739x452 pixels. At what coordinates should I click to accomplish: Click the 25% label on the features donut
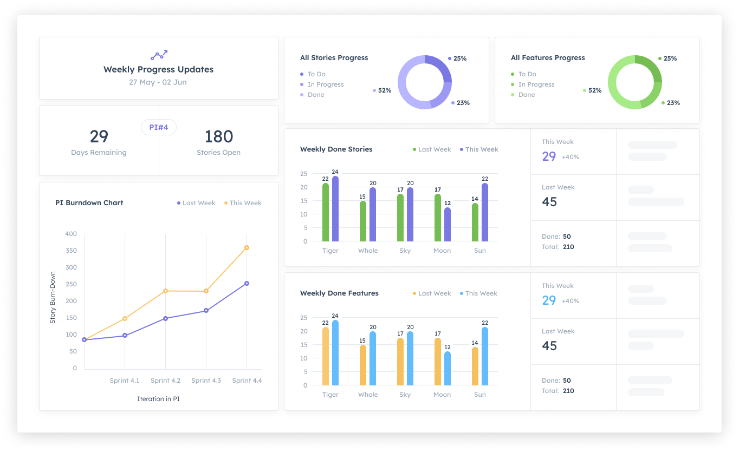pos(667,58)
